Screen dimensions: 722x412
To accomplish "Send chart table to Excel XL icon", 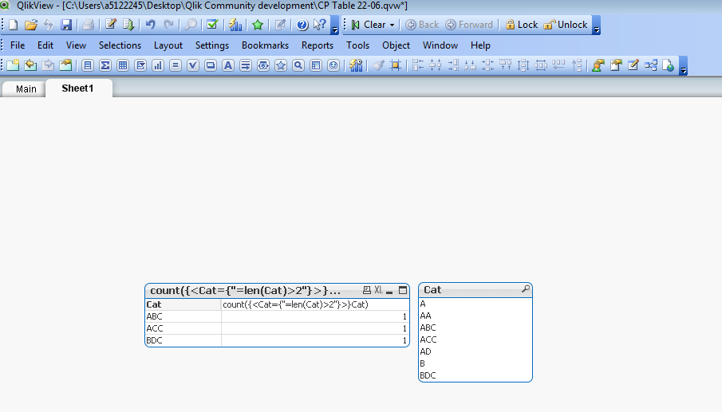I will 378,290.
